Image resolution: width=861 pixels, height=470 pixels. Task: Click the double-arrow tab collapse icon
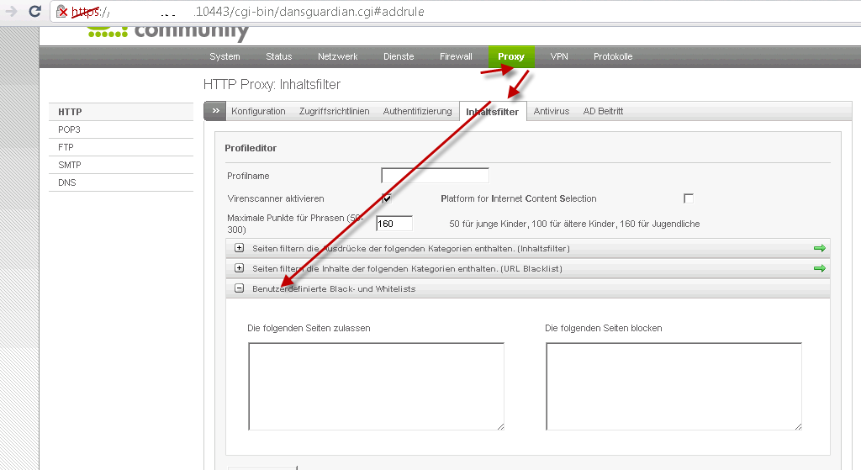pyautogui.click(x=215, y=111)
